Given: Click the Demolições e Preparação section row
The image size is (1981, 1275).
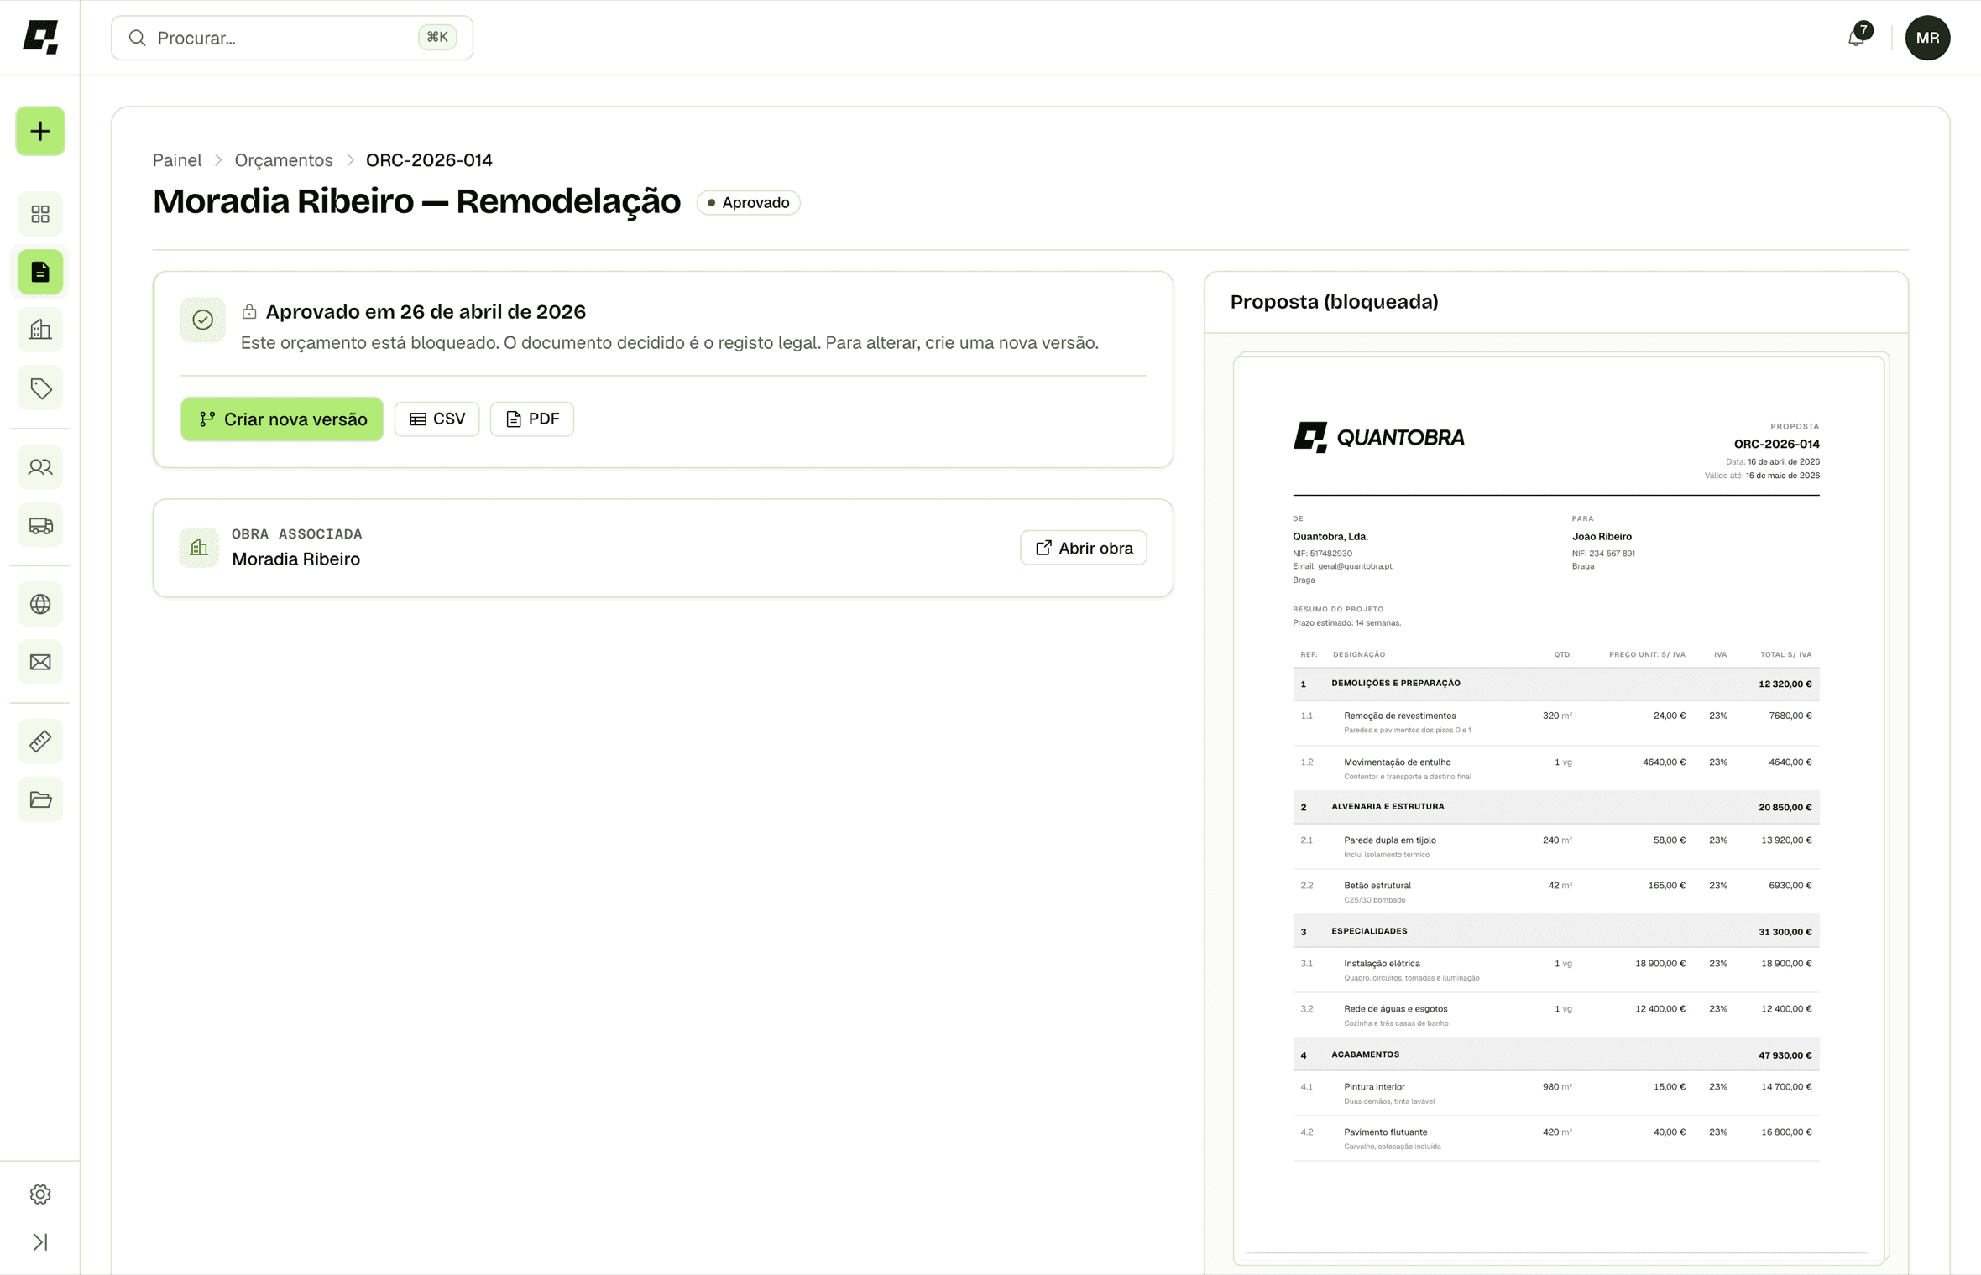Looking at the screenshot, I should coord(1555,684).
